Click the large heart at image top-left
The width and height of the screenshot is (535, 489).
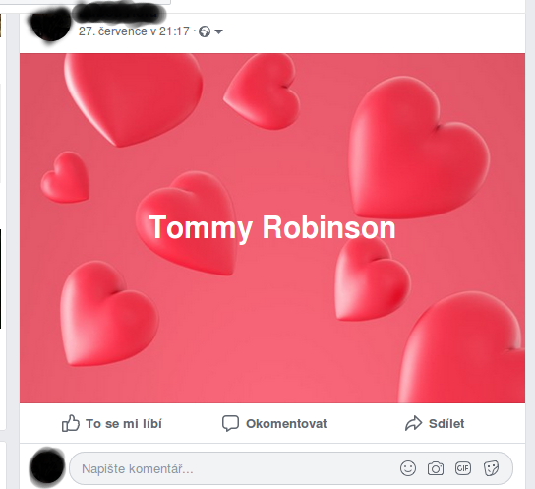click(x=133, y=97)
